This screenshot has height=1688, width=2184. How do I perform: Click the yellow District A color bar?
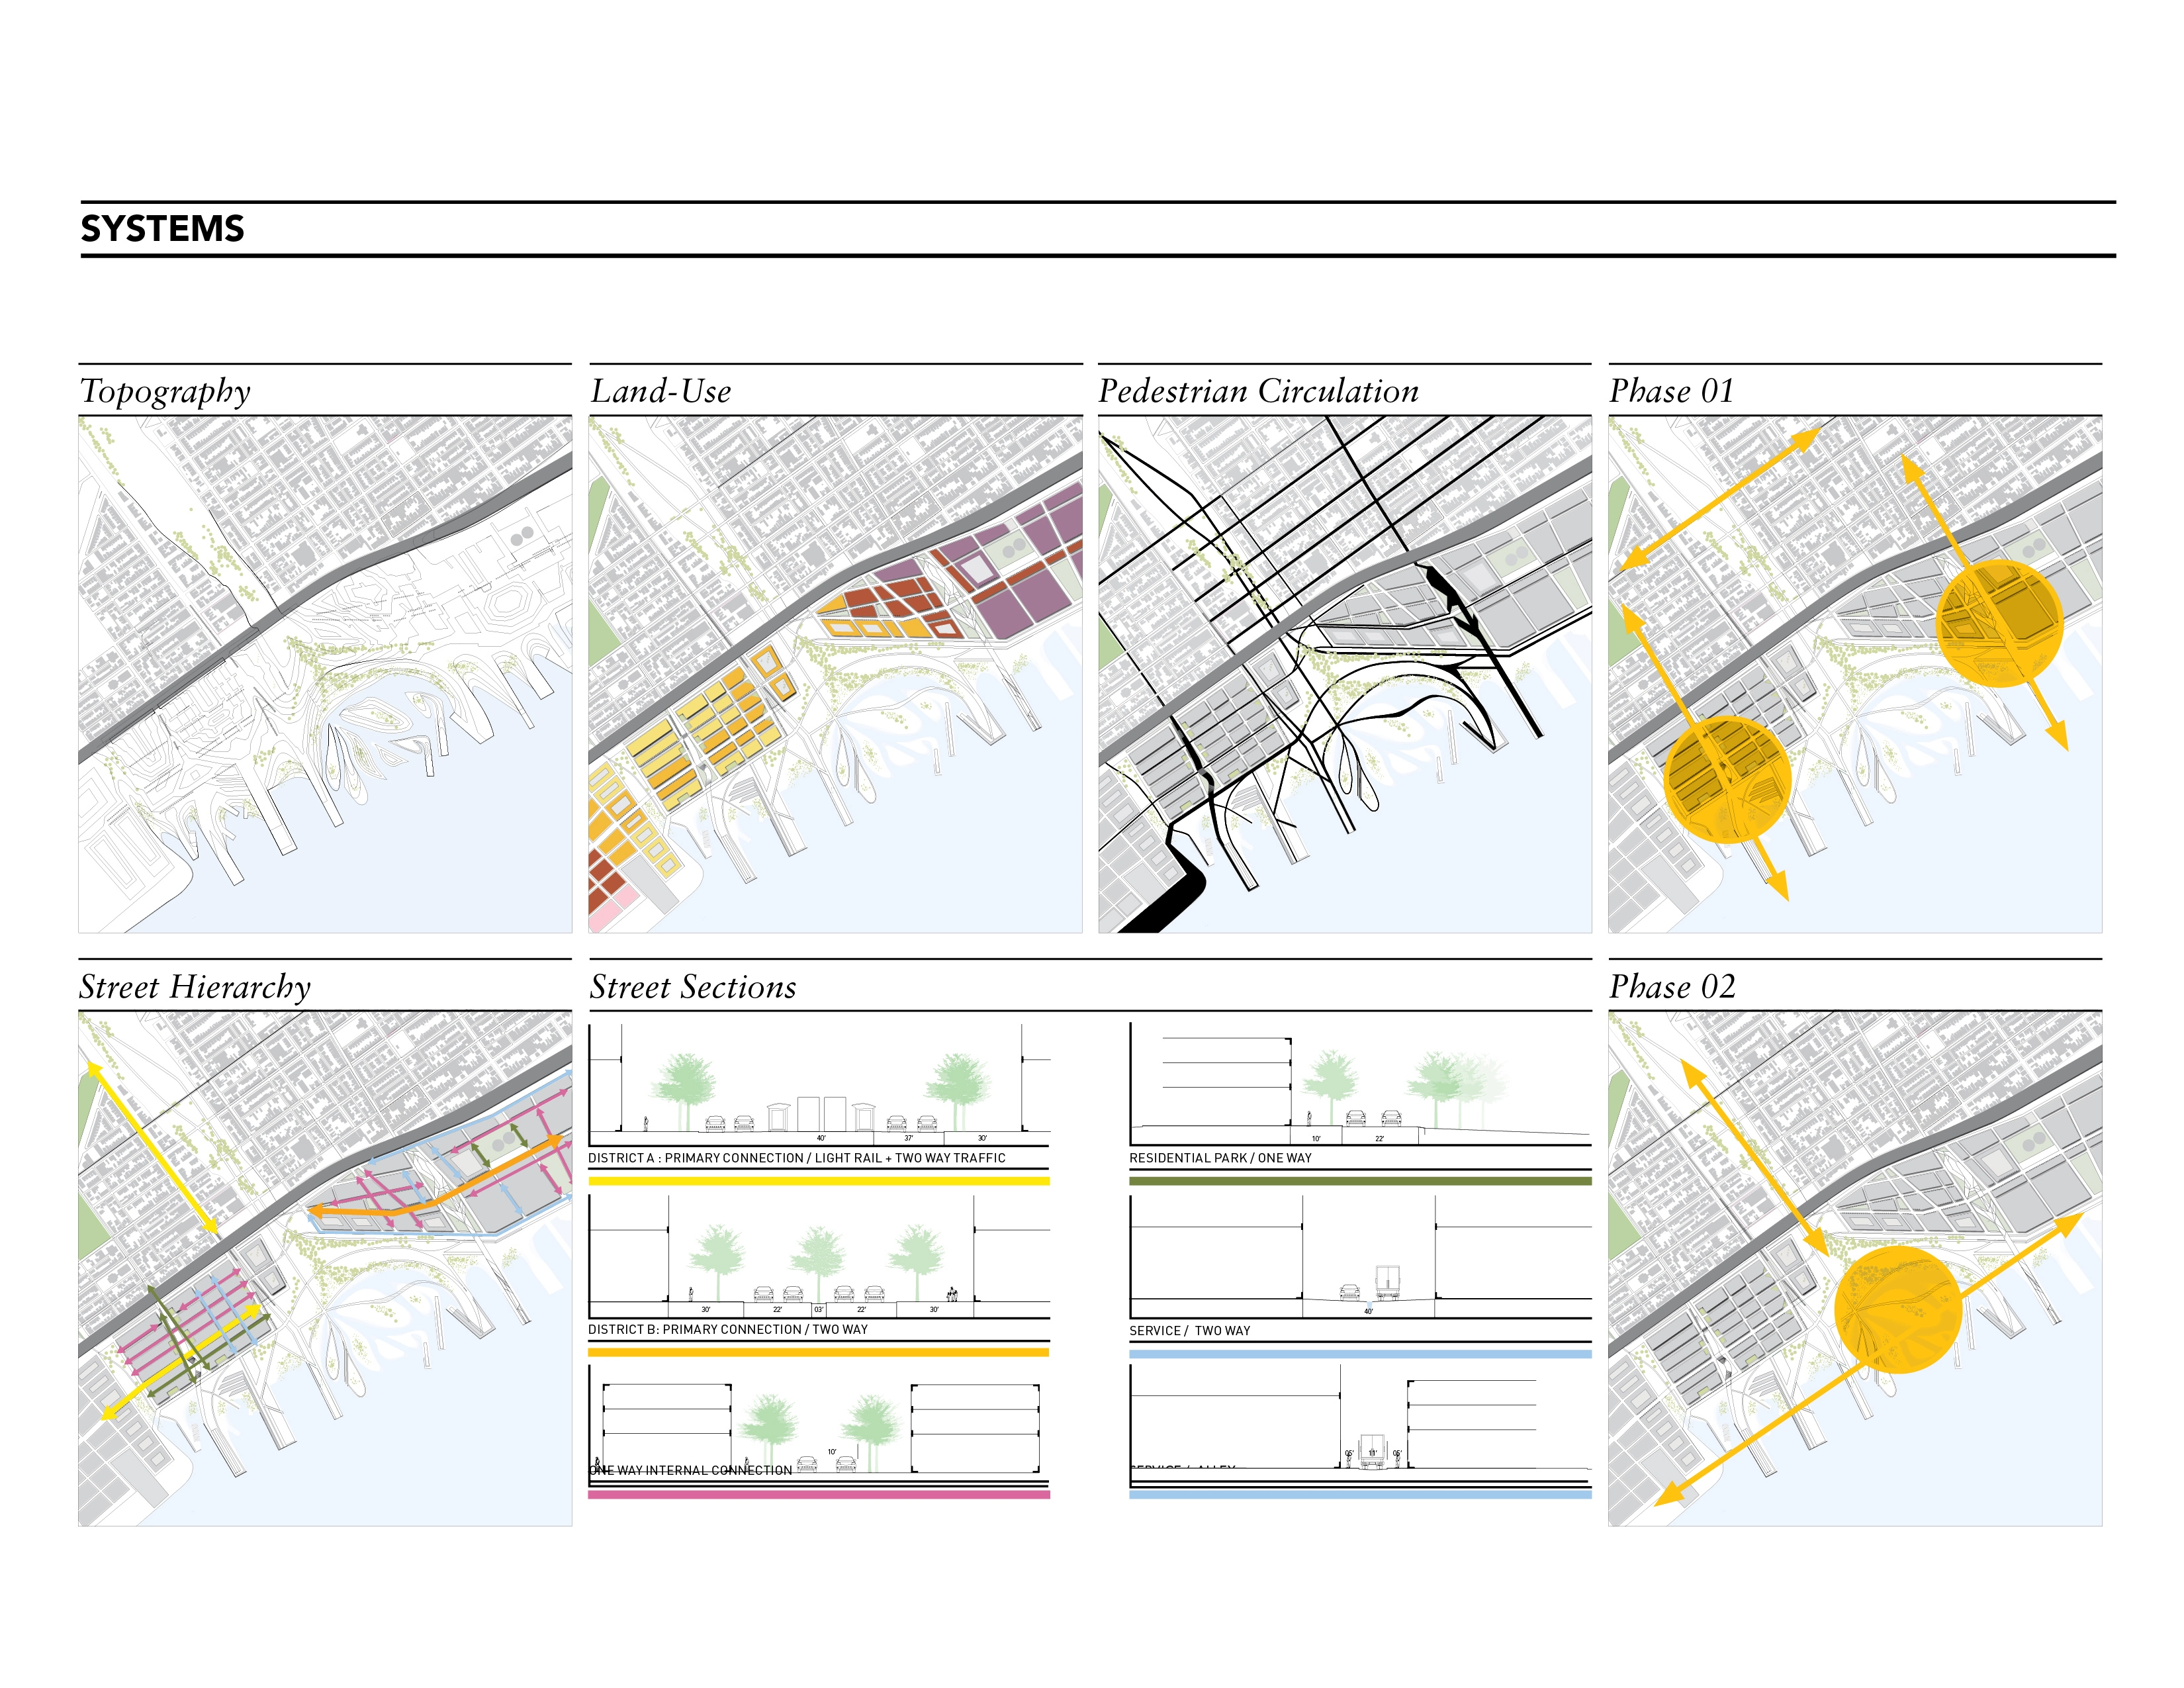click(819, 1181)
